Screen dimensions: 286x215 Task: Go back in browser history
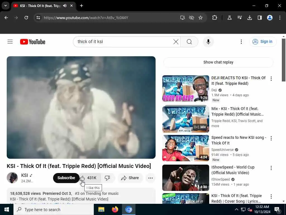pos(6,18)
